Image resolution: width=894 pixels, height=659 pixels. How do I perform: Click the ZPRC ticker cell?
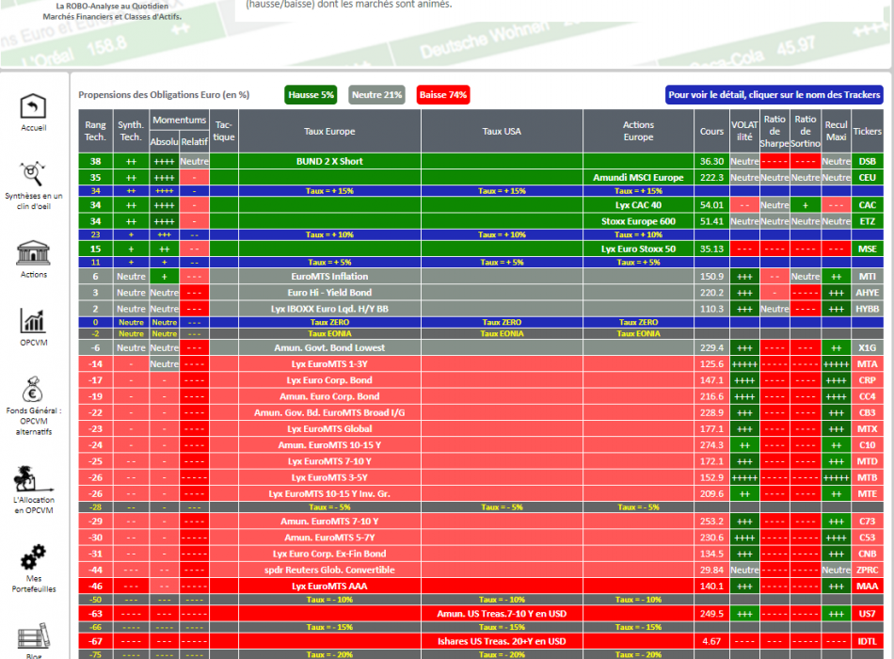868,570
